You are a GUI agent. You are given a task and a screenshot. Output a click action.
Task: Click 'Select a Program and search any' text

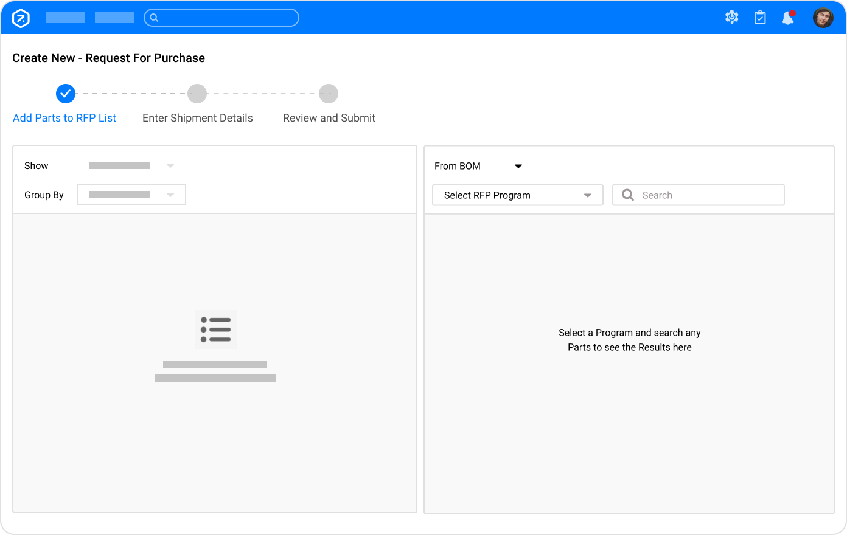coord(630,333)
